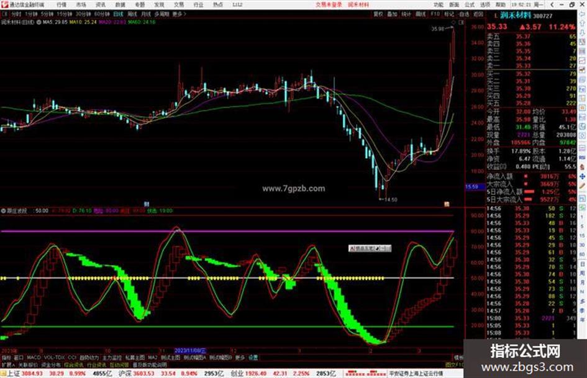587x378 pixels.
Task: Switch to 5分钟 period tab
Action: pyautogui.click(x=47, y=14)
